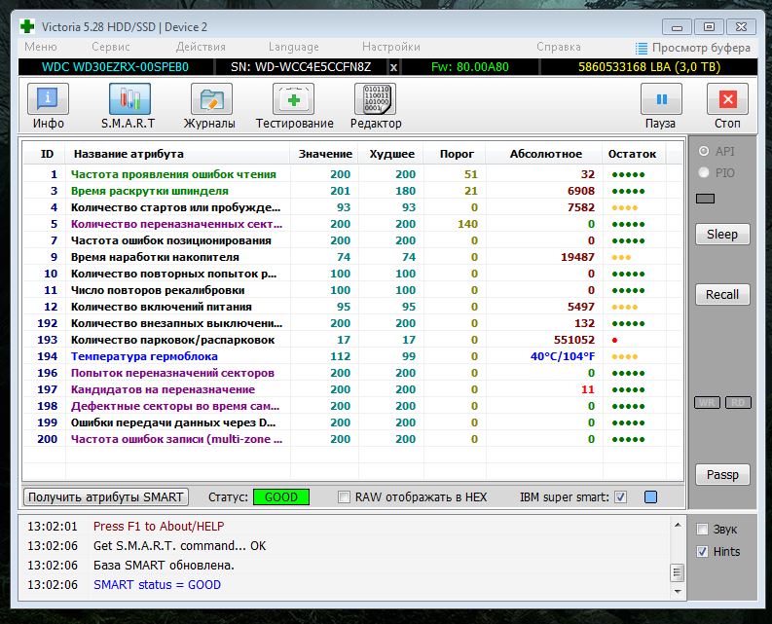Screen dimensions: 772x624
Task: Click log line SMART status = GOOD
Action: [x=157, y=585]
